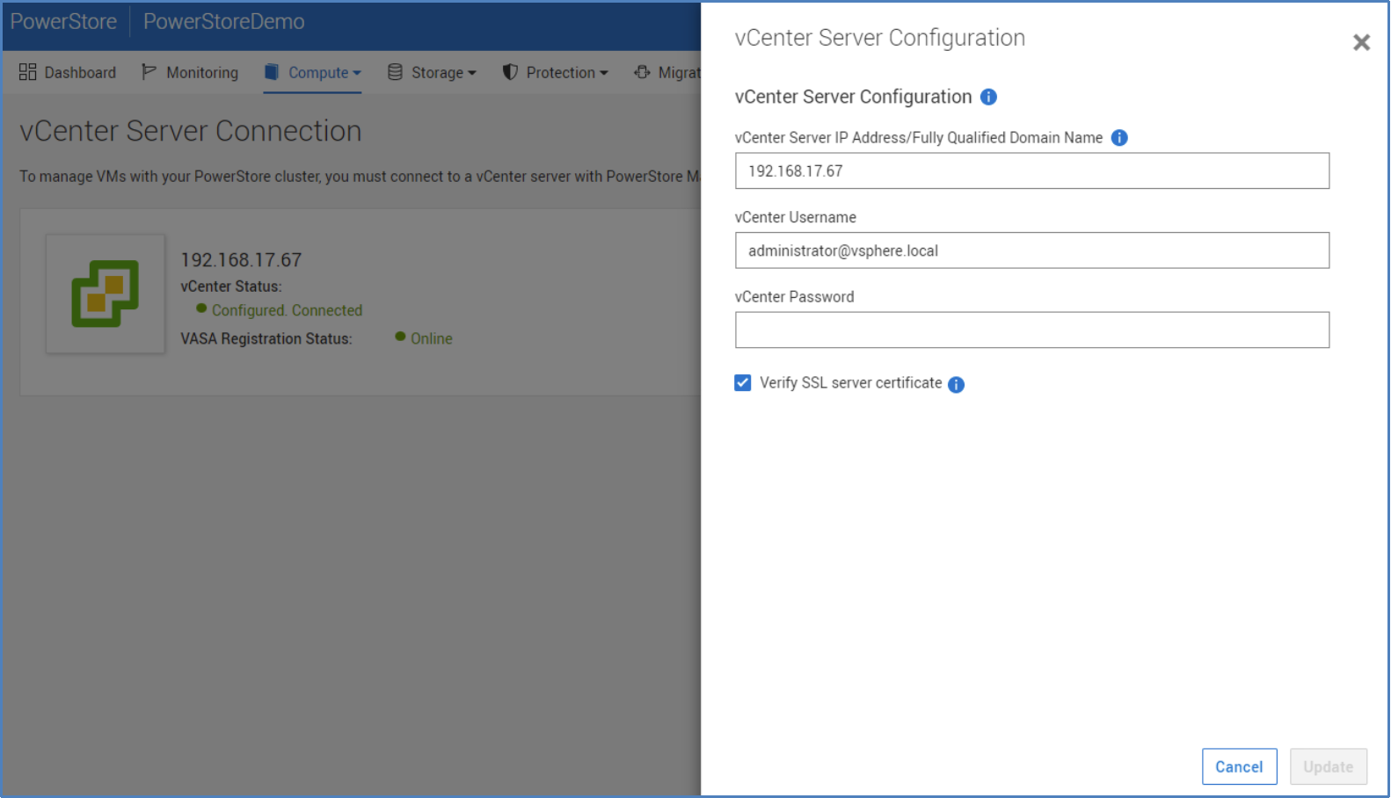This screenshot has height=798, width=1391.
Task: Click the vCenter Server IP Address field
Action: click(x=1032, y=170)
